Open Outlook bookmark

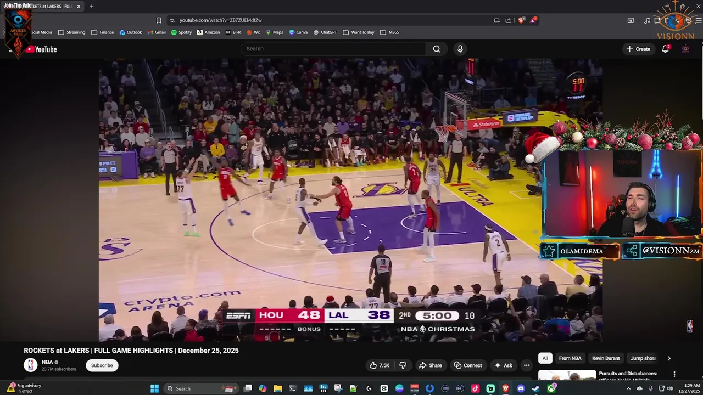click(131, 32)
